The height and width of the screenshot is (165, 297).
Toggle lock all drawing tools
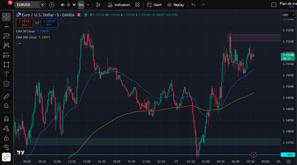coord(6,138)
